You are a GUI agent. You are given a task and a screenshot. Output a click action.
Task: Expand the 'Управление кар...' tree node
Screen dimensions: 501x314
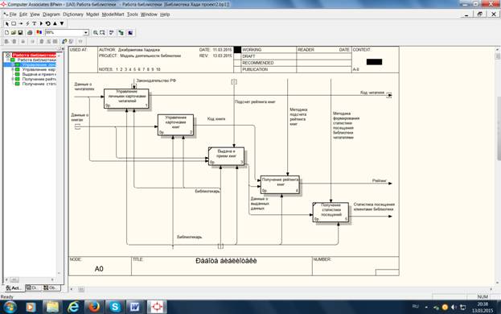click(13, 69)
